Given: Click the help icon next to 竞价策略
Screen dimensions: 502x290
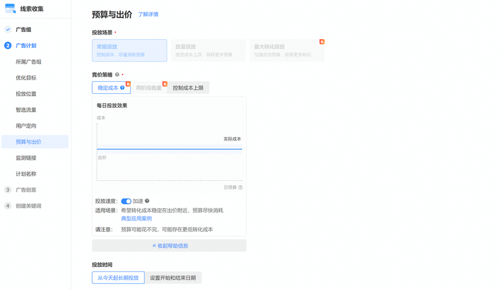Looking at the screenshot, I should [117, 75].
